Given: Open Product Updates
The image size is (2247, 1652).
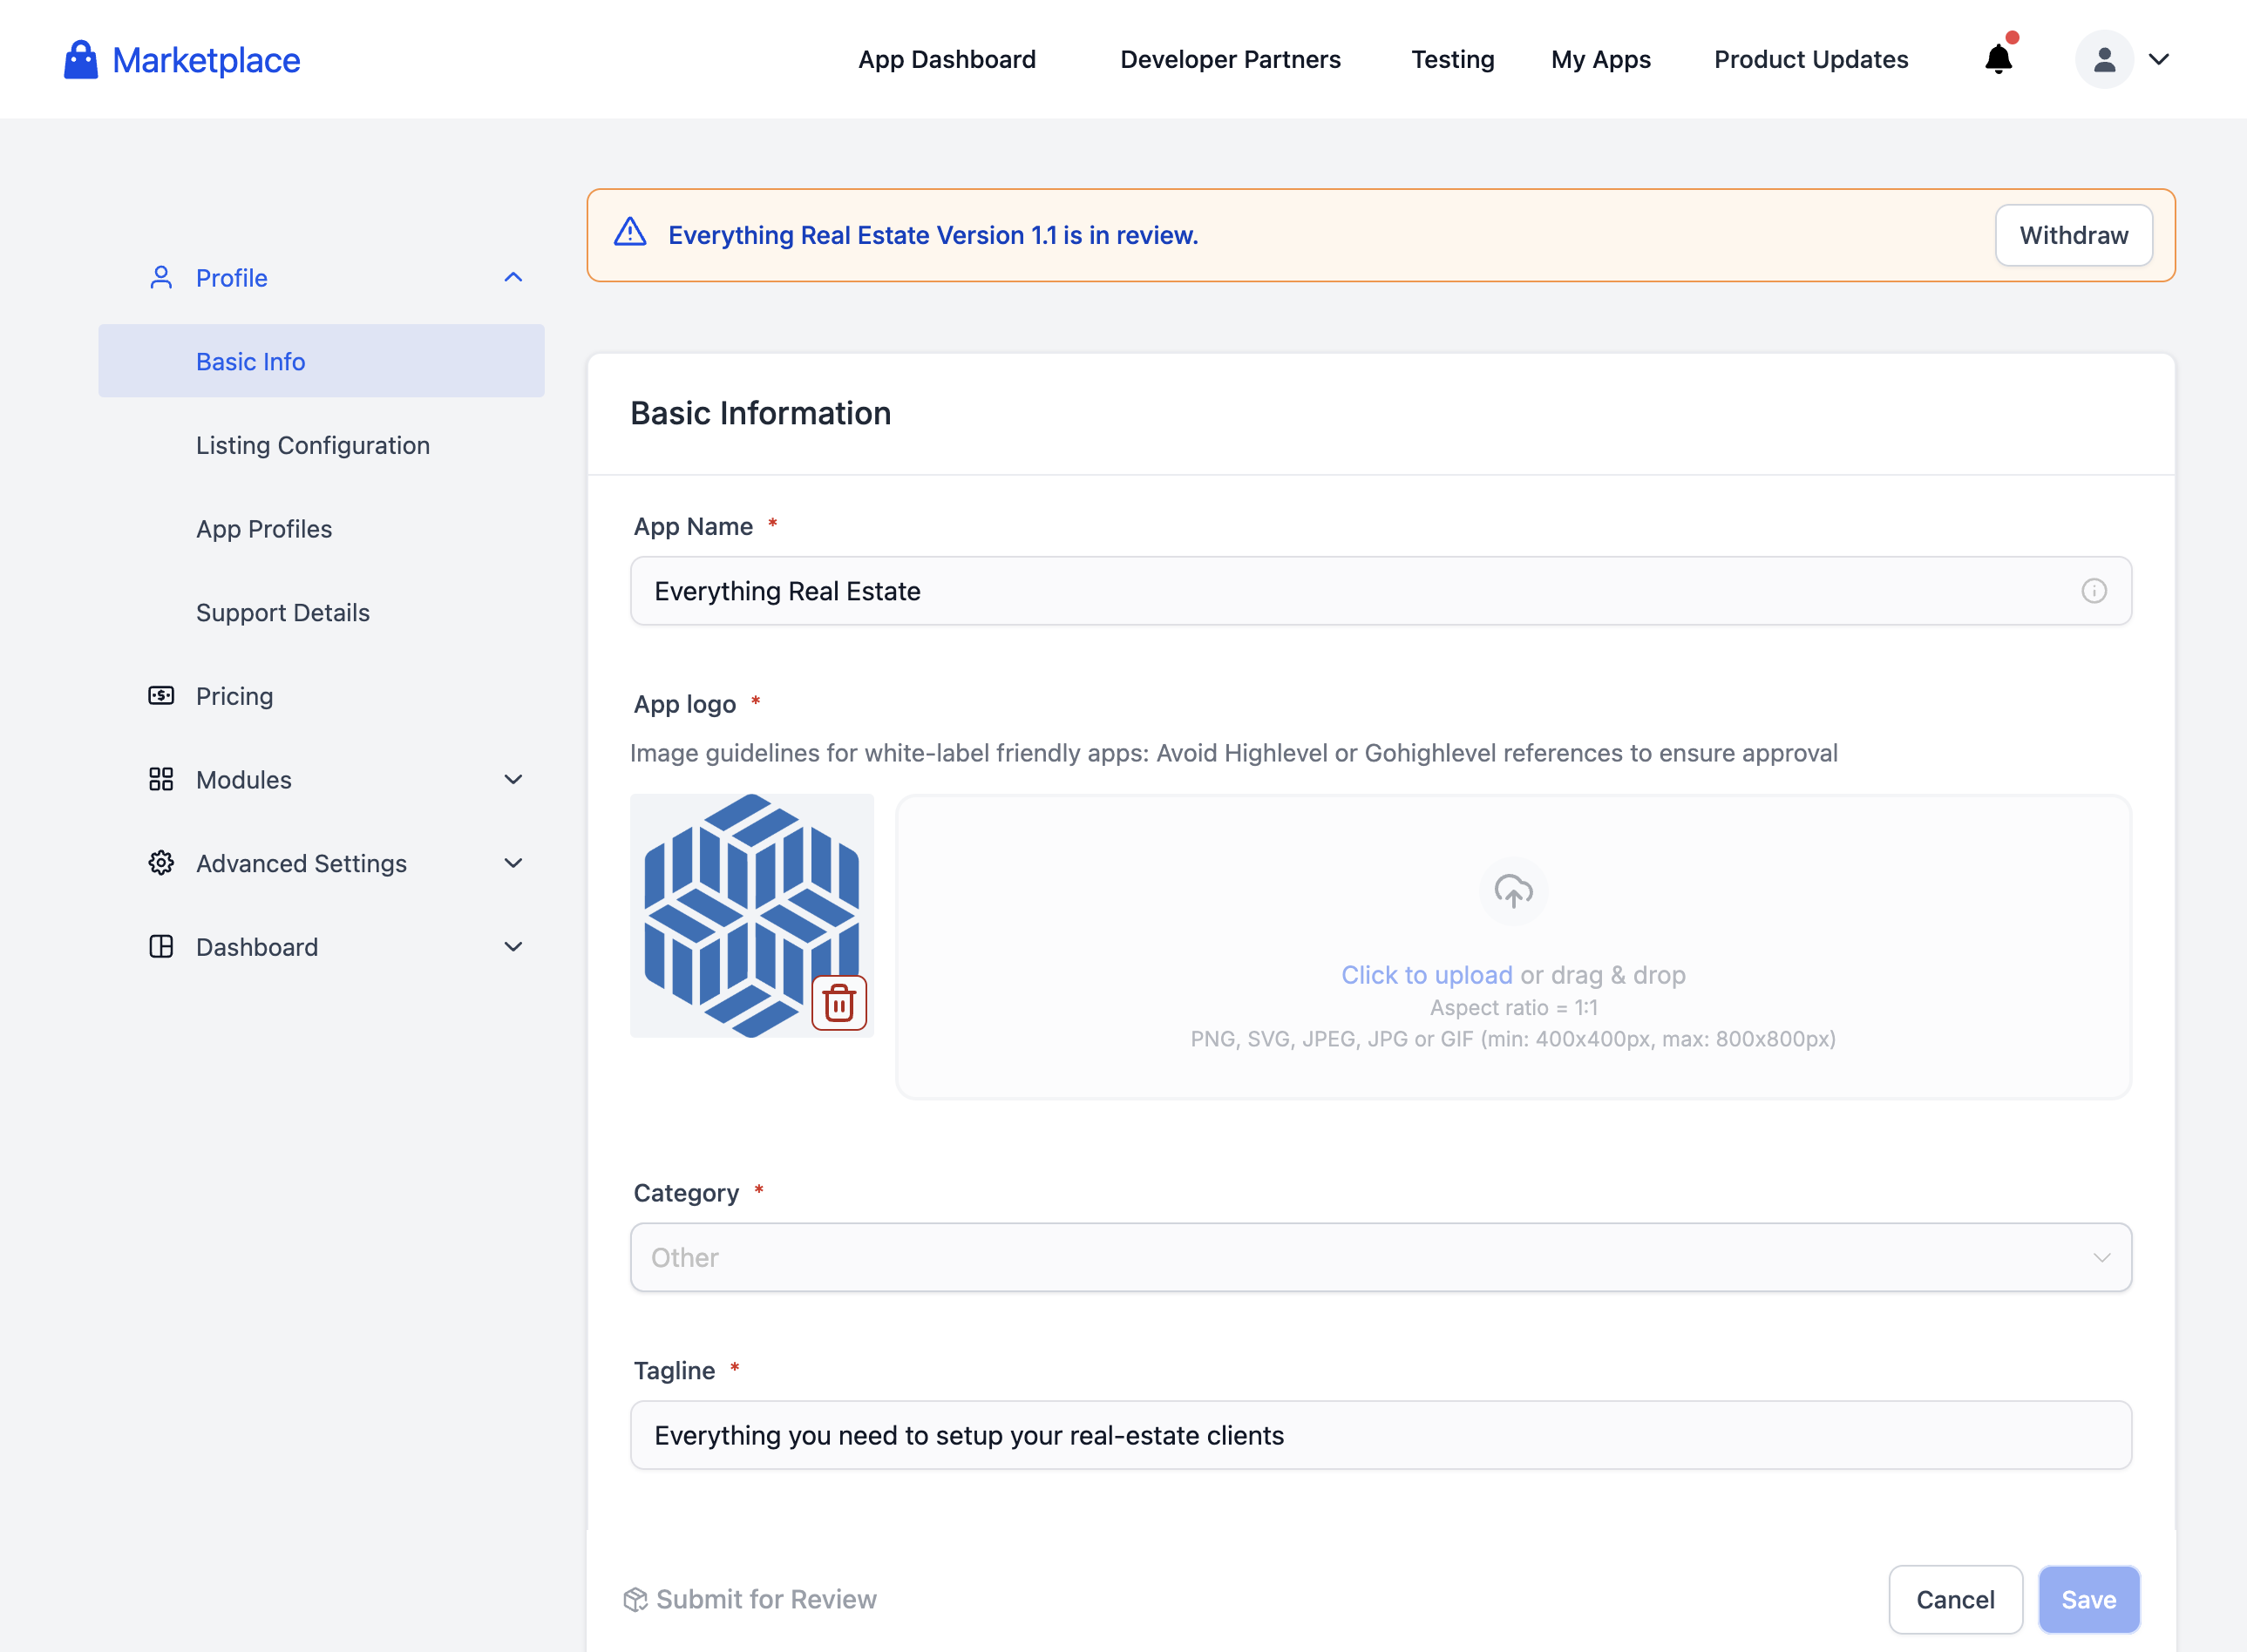Looking at the screenshot, I should tap(1811, 60).
